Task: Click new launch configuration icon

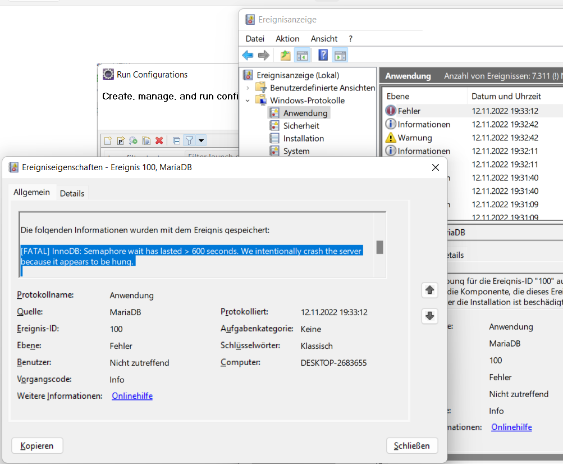Action: [108, 140]
